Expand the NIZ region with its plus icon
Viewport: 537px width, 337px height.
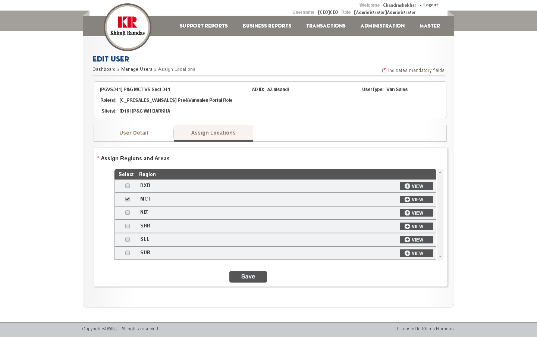coord(407,213)
